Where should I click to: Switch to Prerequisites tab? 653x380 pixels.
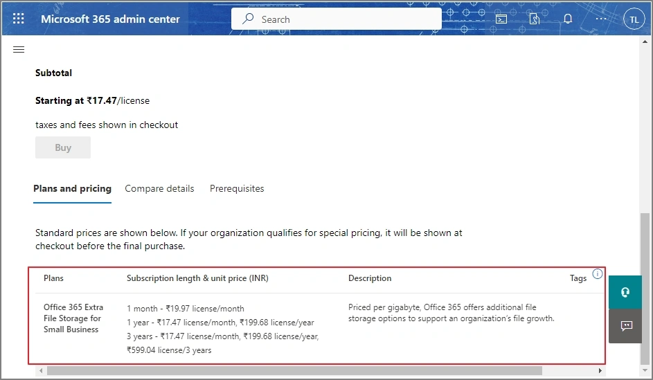click(237, 188)
